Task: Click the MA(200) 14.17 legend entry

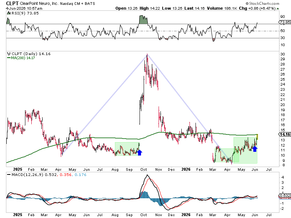Action: tap(23, 58)
